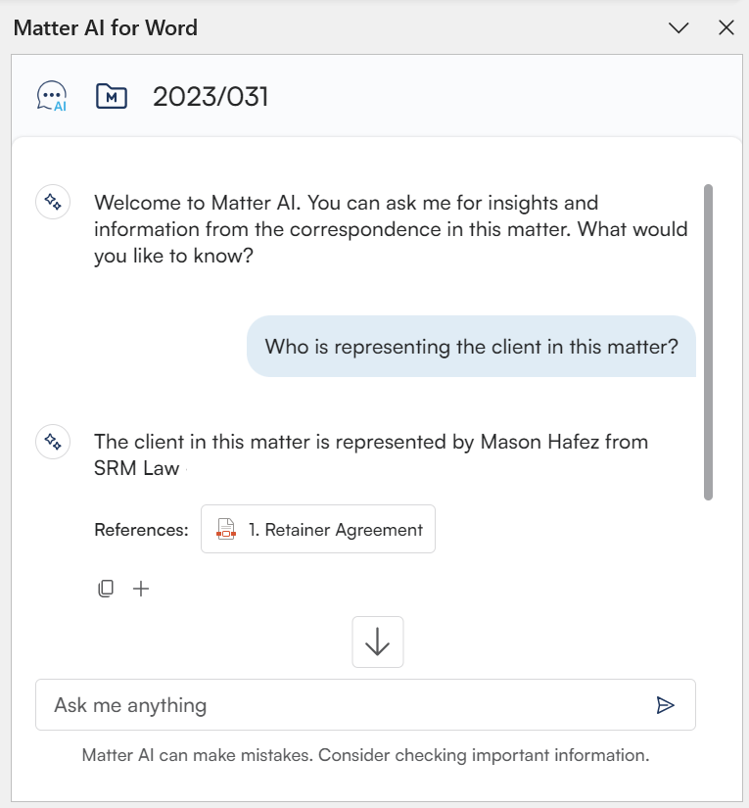Select the matter number 2023/031
749x808 pixels.
(x=211, y=97)
